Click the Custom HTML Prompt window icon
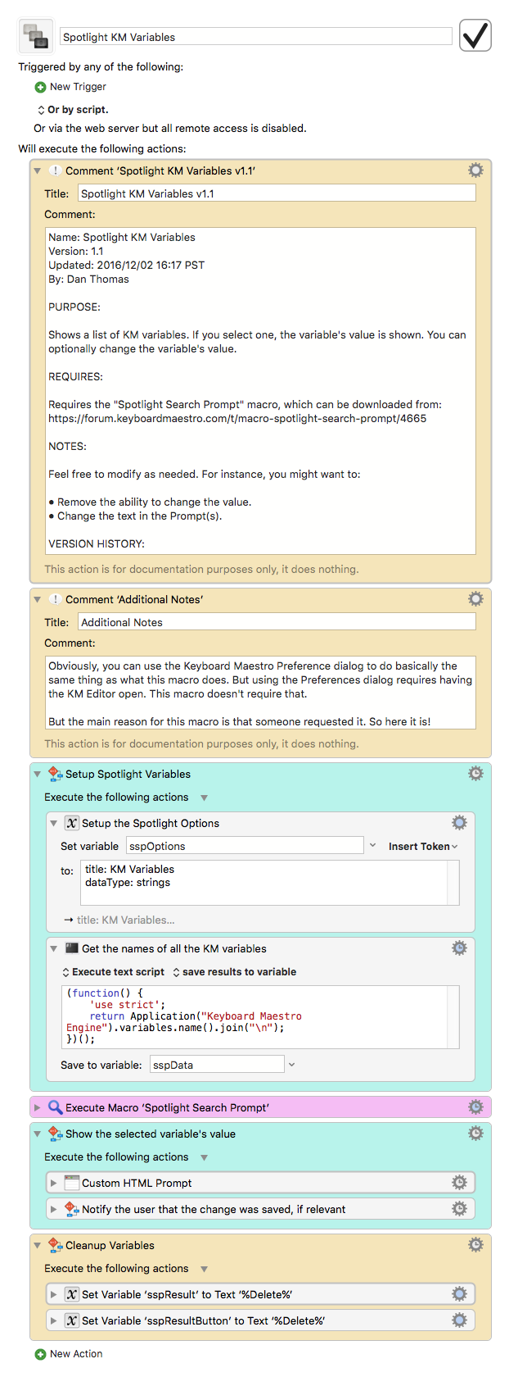509x1377 pixels. click(x=71, y=1183)
